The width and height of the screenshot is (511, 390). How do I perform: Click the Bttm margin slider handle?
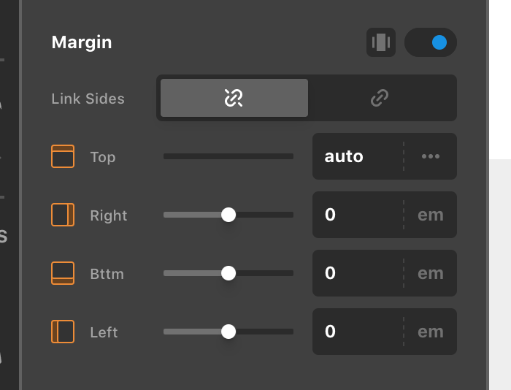(228, 273)
